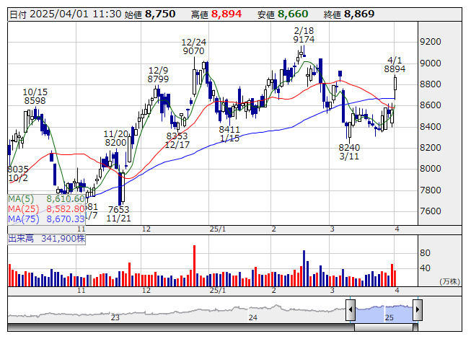Click the 80 volume axis label
The height and width of the screenshot is (339, 471).
click(425, 253)
